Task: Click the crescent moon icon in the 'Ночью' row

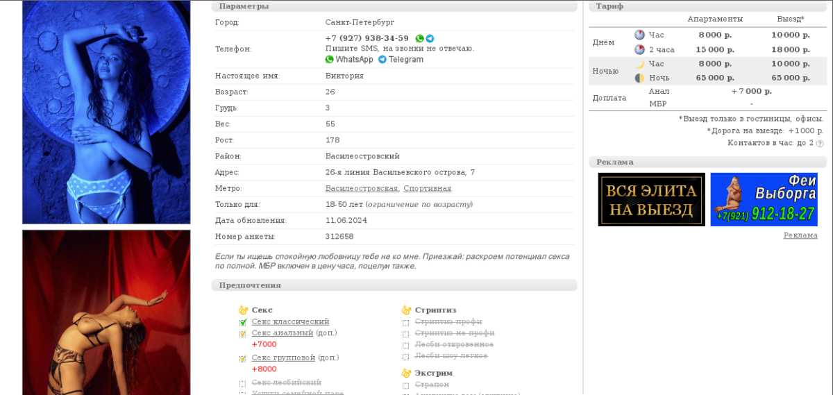Action: pyautogui.click(x=639, y=64)
